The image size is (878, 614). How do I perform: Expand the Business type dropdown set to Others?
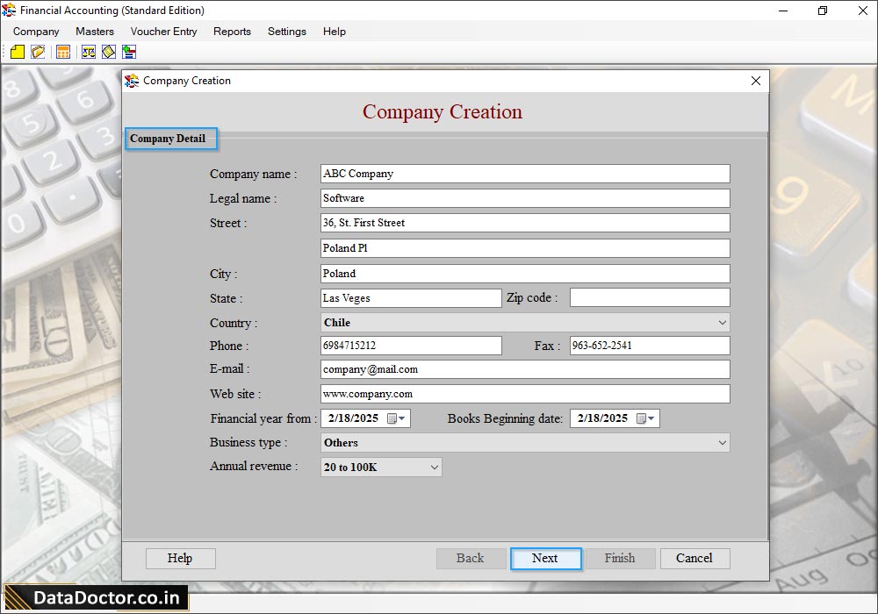pyautogui.click(x=722, y=442)
